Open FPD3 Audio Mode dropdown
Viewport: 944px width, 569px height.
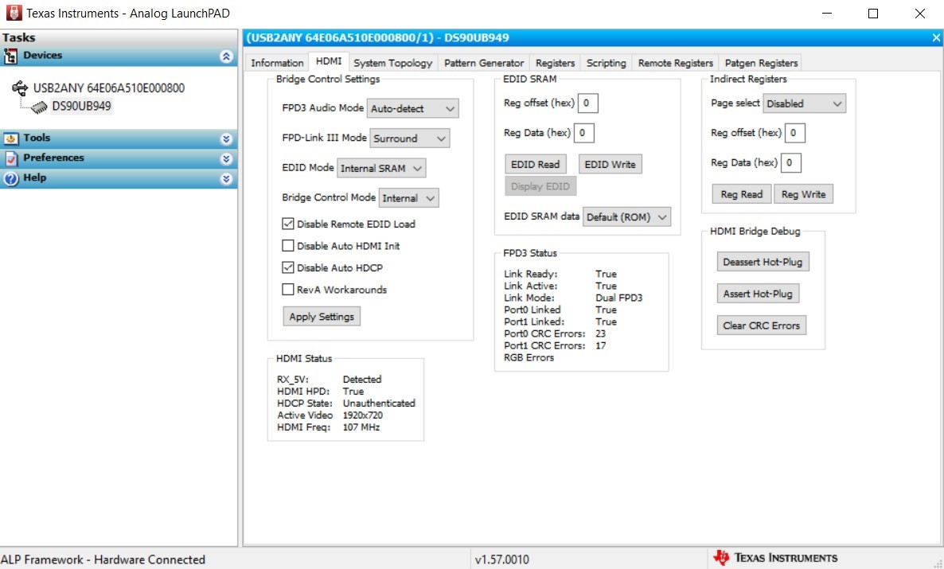pyautogui.click(x=412, y=108)
